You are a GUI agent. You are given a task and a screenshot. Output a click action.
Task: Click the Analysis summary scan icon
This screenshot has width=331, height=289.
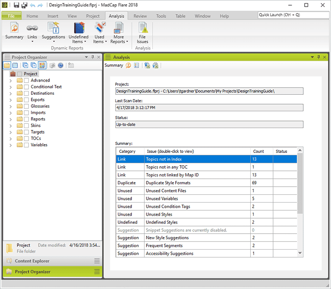128,65
